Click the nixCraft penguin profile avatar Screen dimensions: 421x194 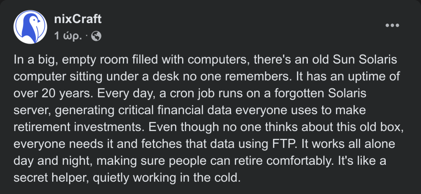[29, 28]
